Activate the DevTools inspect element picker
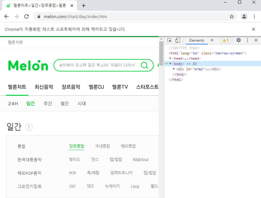This screenshot has width=261, height=198. click(170, 40)
